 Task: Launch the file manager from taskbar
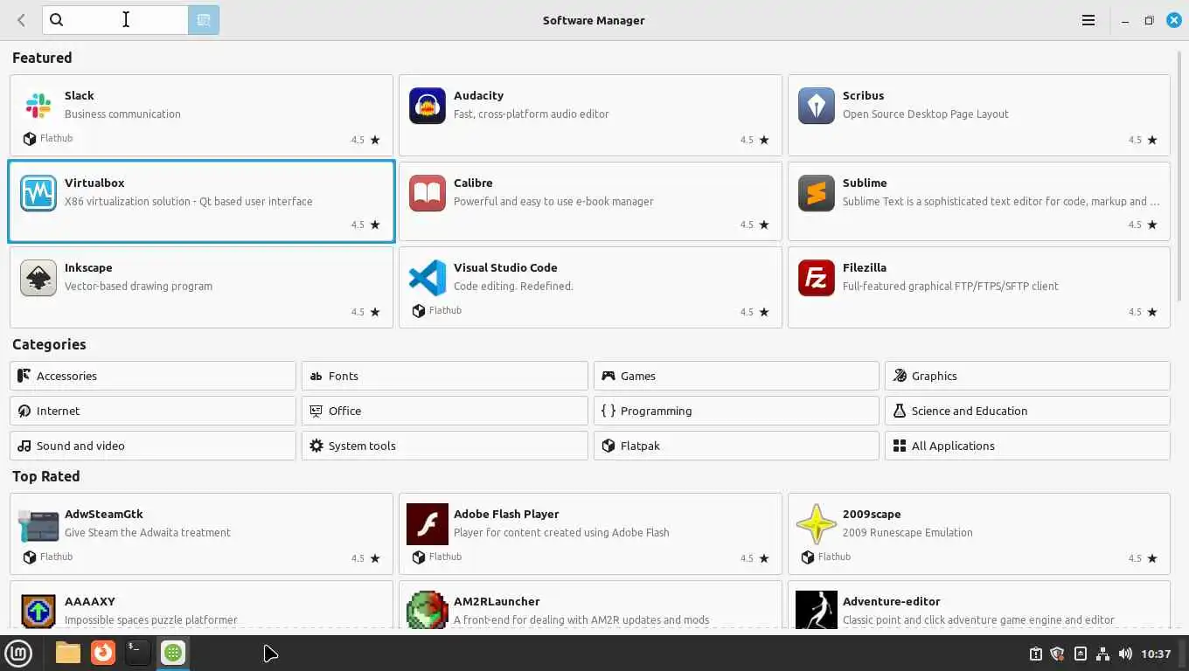(x=67, y=653)
